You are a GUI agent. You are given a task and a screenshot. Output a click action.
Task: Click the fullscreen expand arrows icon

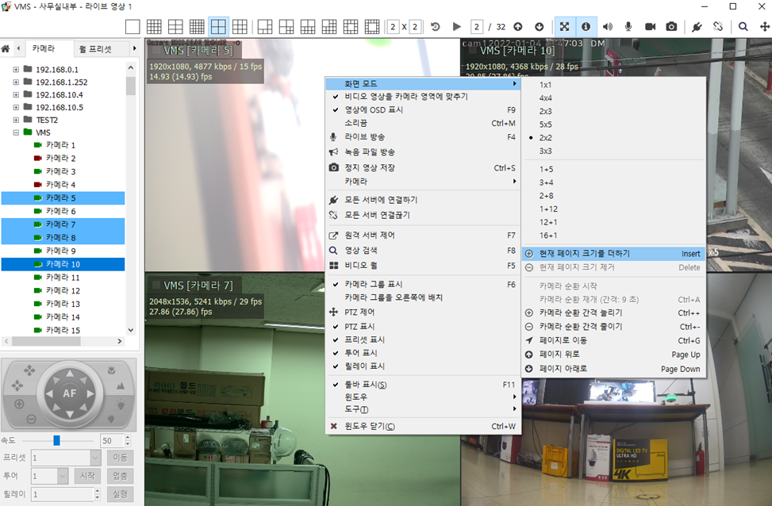(564, 26)
